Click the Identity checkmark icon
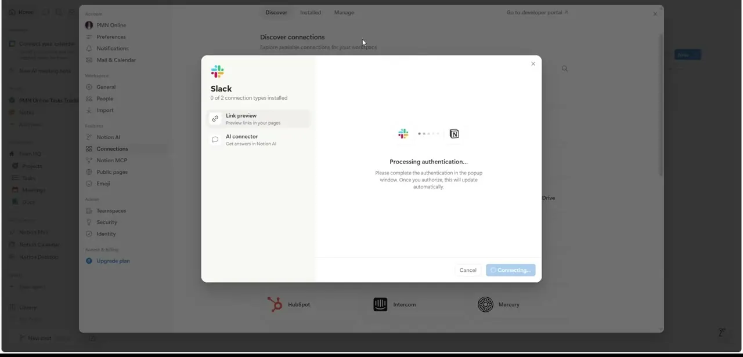The width and height of the screenshot is (743, 357). pyautogui.click(x=89, y=234)
